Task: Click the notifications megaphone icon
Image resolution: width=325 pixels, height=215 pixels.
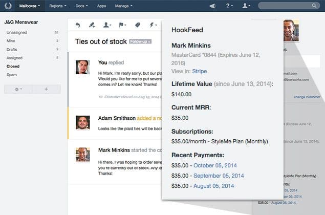Action: pos(212,6)
